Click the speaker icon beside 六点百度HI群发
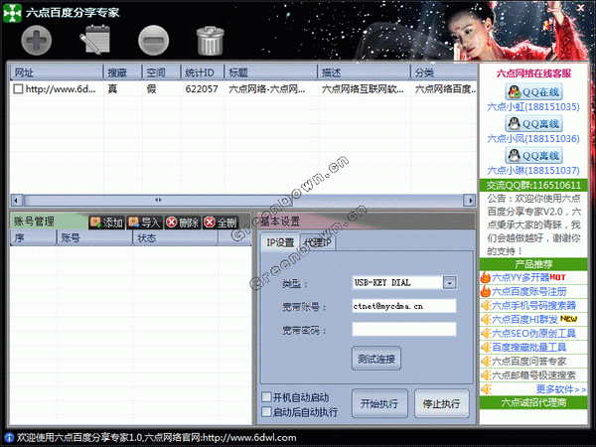 pyautogui.click(x=486, y=319)
